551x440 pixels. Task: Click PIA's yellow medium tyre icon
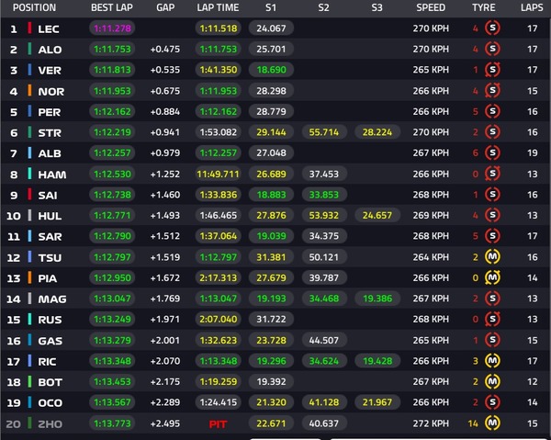pos(492,276)
